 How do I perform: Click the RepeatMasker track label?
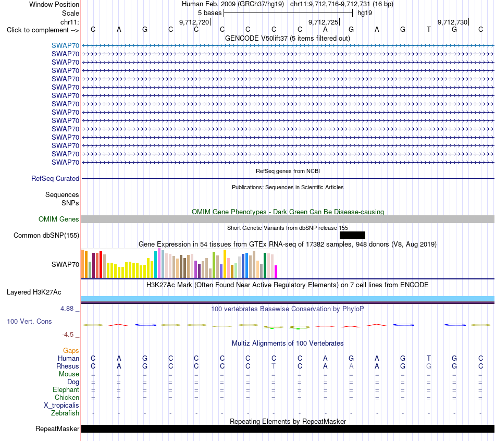(57, 428)
